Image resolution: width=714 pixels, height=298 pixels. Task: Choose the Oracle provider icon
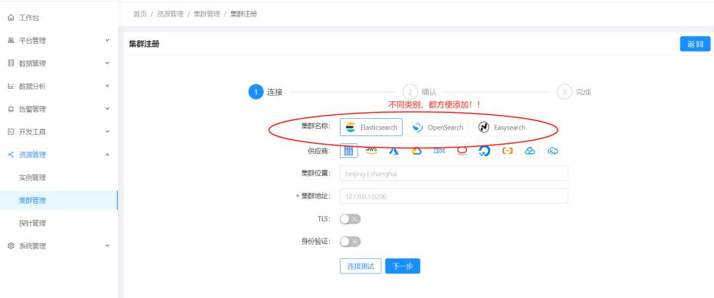[462, 151]
